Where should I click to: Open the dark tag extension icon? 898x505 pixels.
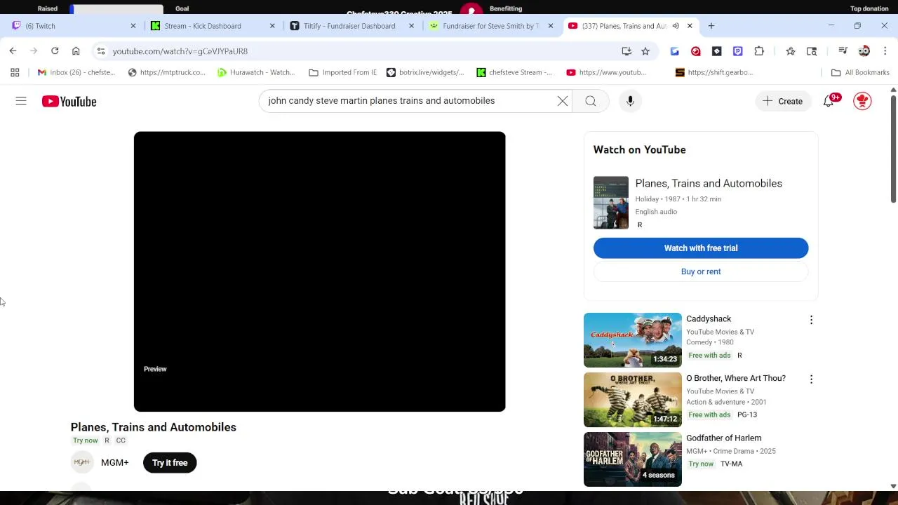717,51
